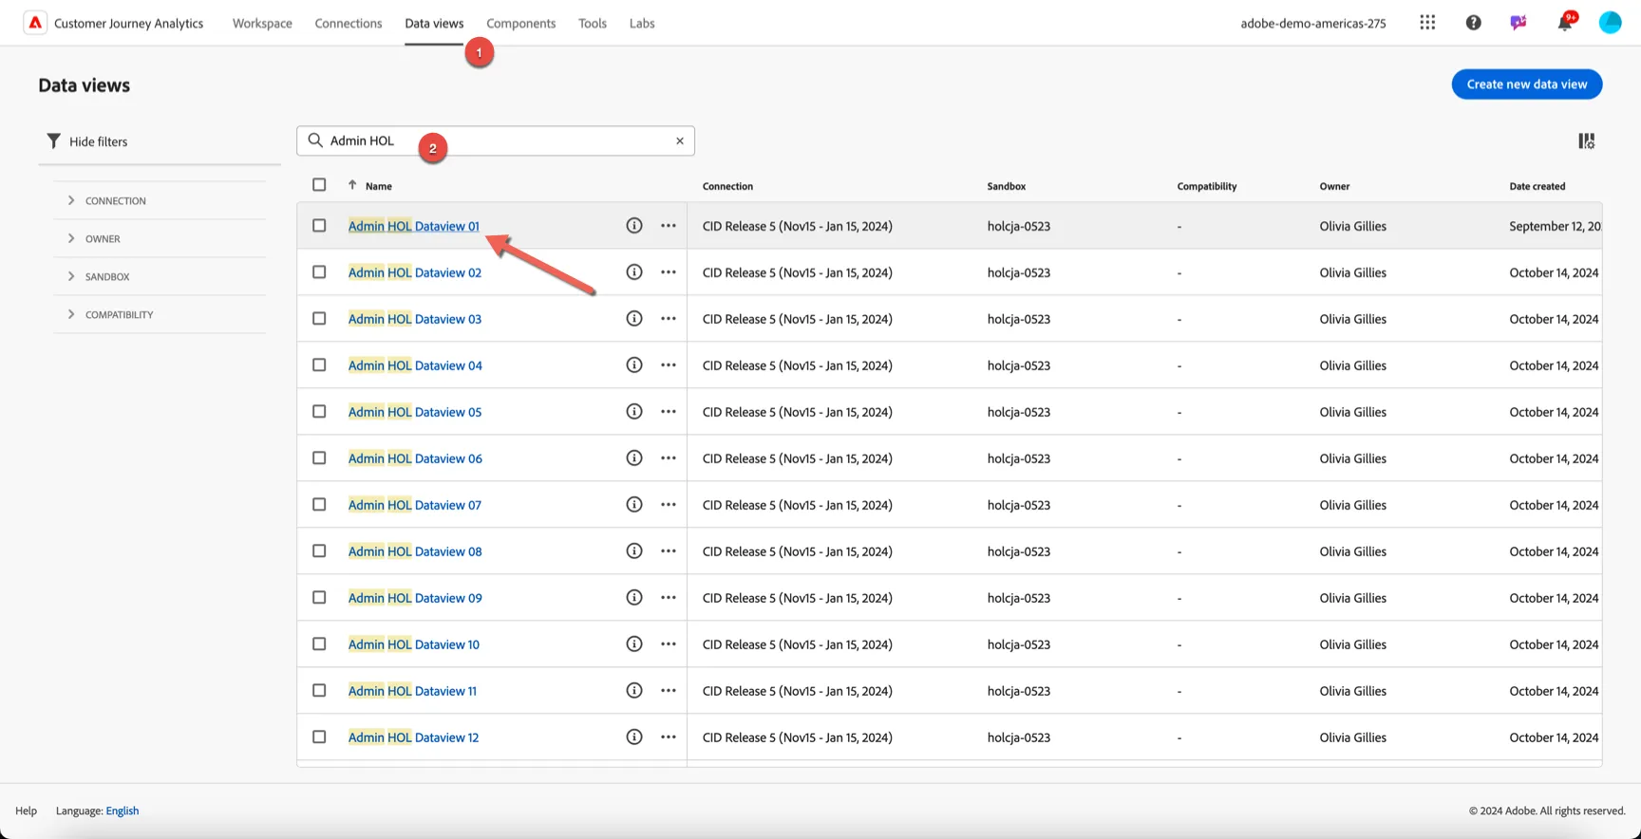This screenshot has height=839, width=1641.
Task: Check the box for Admin HOL Dataview 11
Action: [319, 691]
